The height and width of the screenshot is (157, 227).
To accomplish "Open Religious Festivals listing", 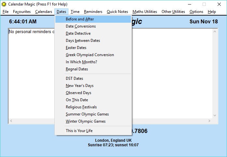I will point(81,107).
